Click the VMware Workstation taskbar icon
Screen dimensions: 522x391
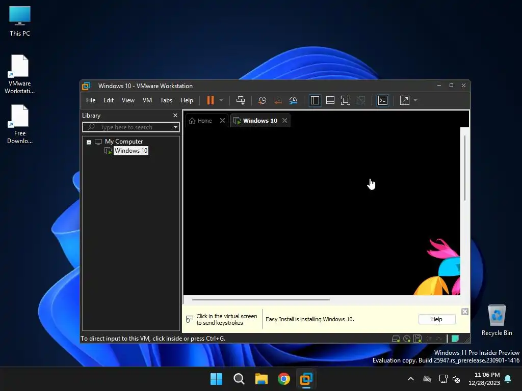coord(306,379)
